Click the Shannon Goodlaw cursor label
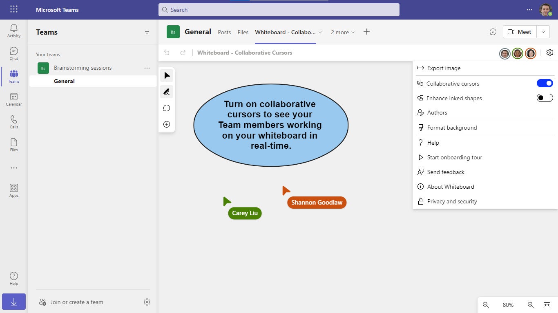 click(317, 203)
